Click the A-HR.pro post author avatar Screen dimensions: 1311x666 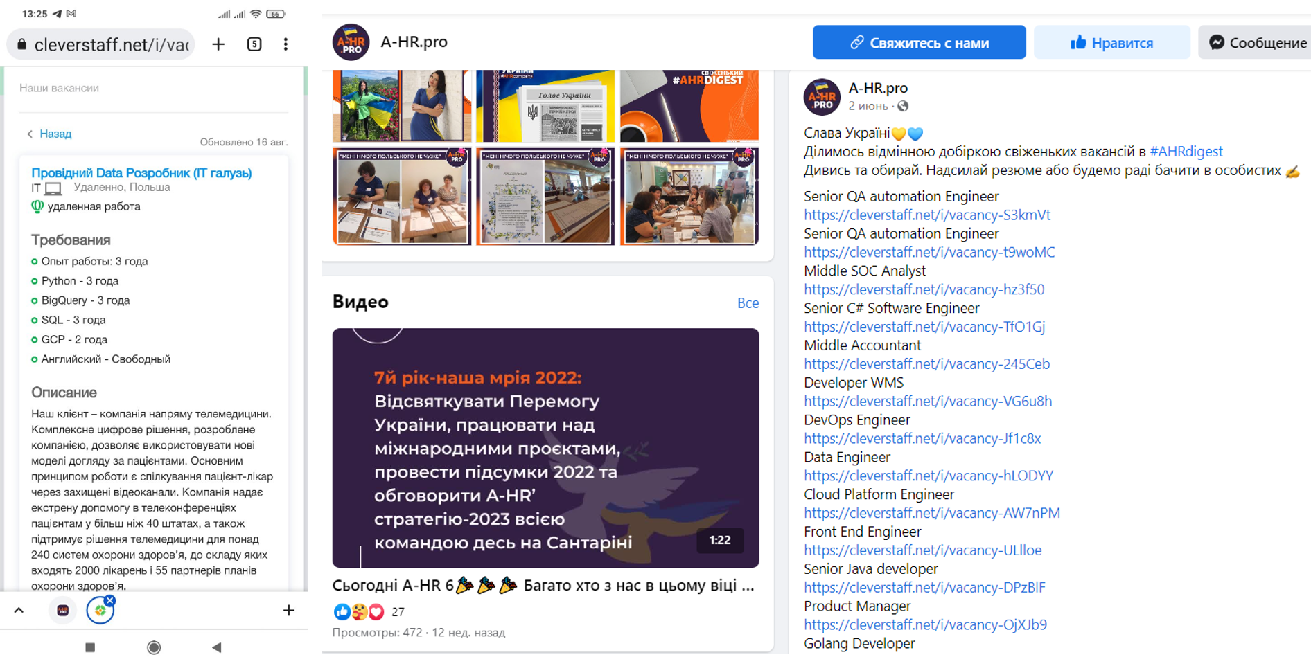(822, 96)
